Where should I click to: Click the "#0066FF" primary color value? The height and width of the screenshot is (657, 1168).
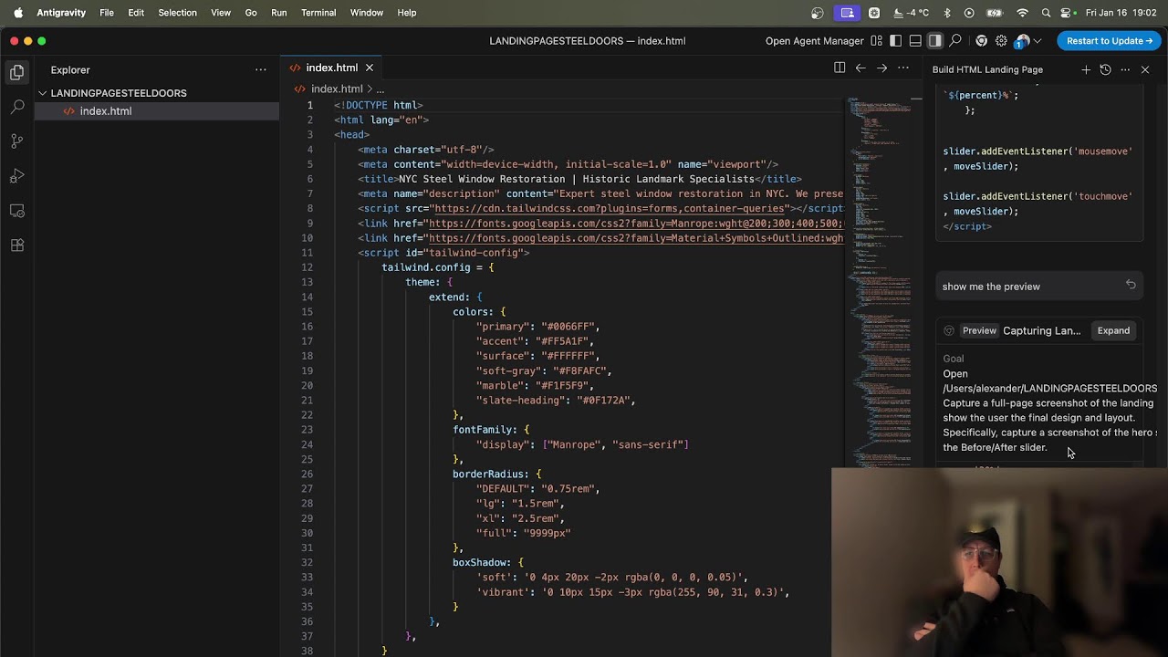pos(569,327)
